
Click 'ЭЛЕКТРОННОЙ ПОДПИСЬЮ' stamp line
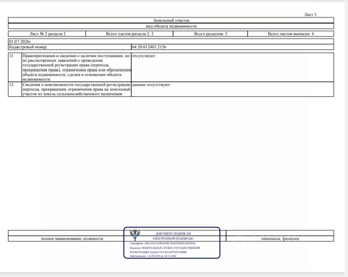point(173,238)
